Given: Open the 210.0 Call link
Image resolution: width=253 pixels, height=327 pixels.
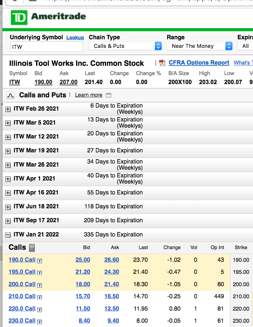Looking at the screenshot, I should coord(22,296).
